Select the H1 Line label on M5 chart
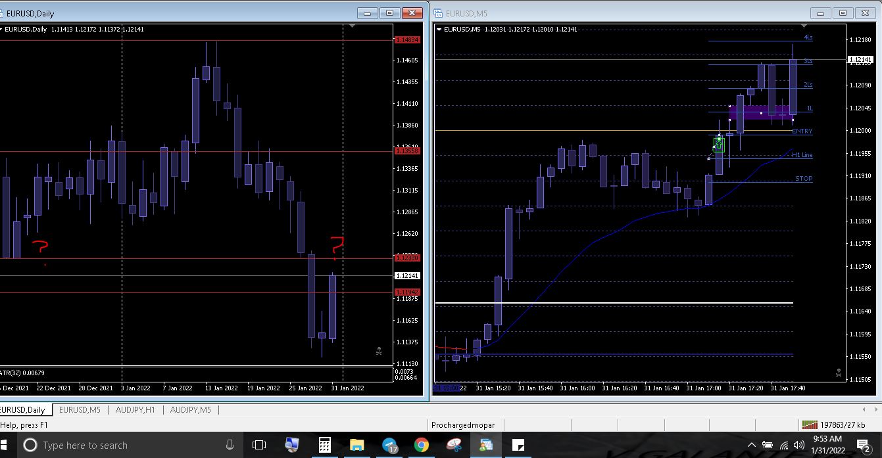 coord(802,155)
